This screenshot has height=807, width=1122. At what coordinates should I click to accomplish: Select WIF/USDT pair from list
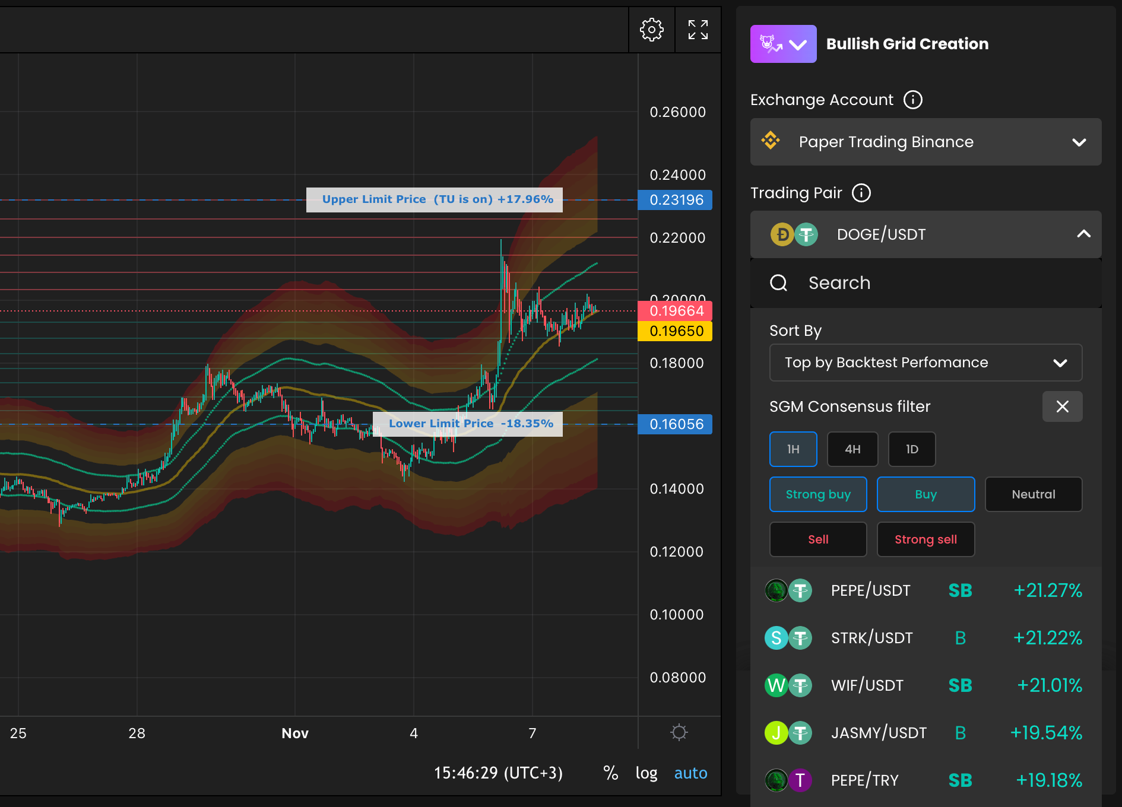(x=926, y=685)
